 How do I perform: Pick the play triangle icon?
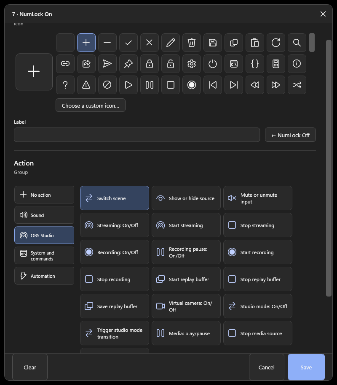coord(128,85)
